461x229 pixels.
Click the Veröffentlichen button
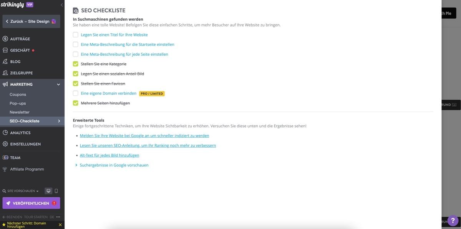32,203
